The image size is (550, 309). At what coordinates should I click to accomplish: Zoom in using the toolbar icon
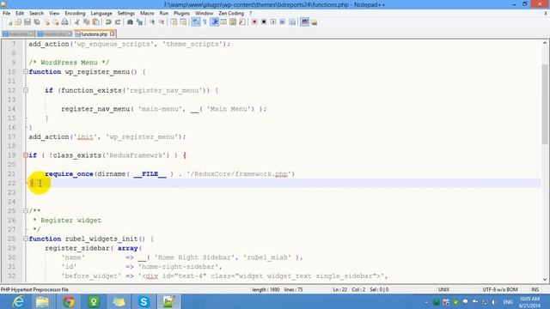(x=152, y=22)
